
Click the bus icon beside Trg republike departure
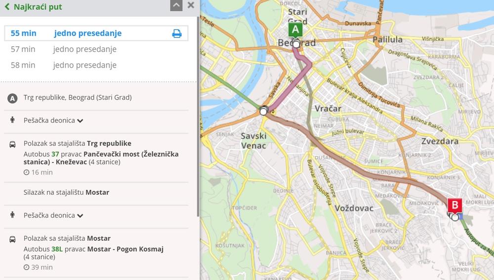pyautogui.click(x=12, y=144)
